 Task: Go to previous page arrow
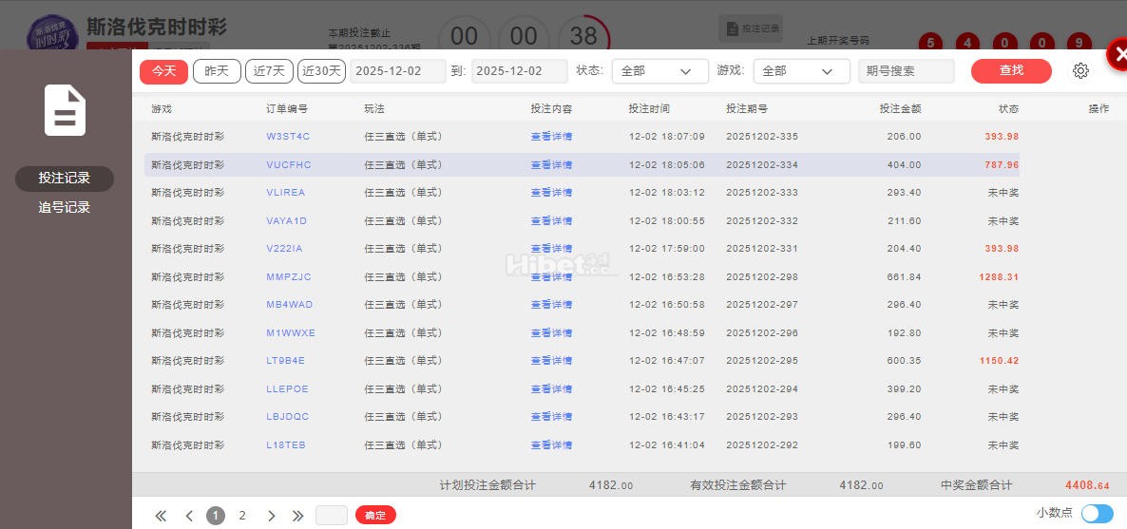point(189,516)
